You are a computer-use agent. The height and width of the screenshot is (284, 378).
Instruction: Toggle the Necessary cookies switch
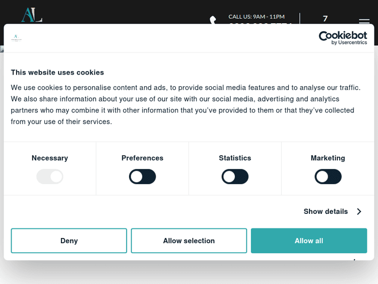pos(50,177)
